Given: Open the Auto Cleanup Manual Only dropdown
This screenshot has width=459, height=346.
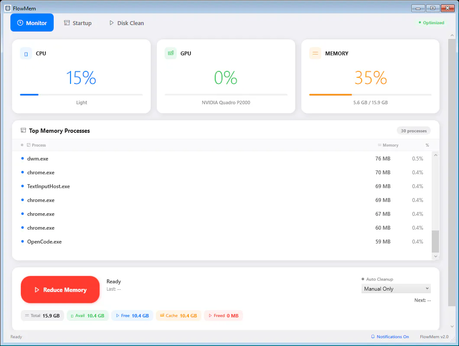Looking at the screenshot, I should pos(396,288).
